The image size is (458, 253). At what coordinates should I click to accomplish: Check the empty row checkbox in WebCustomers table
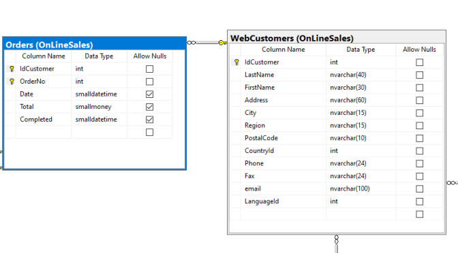(x=419, y=214)
